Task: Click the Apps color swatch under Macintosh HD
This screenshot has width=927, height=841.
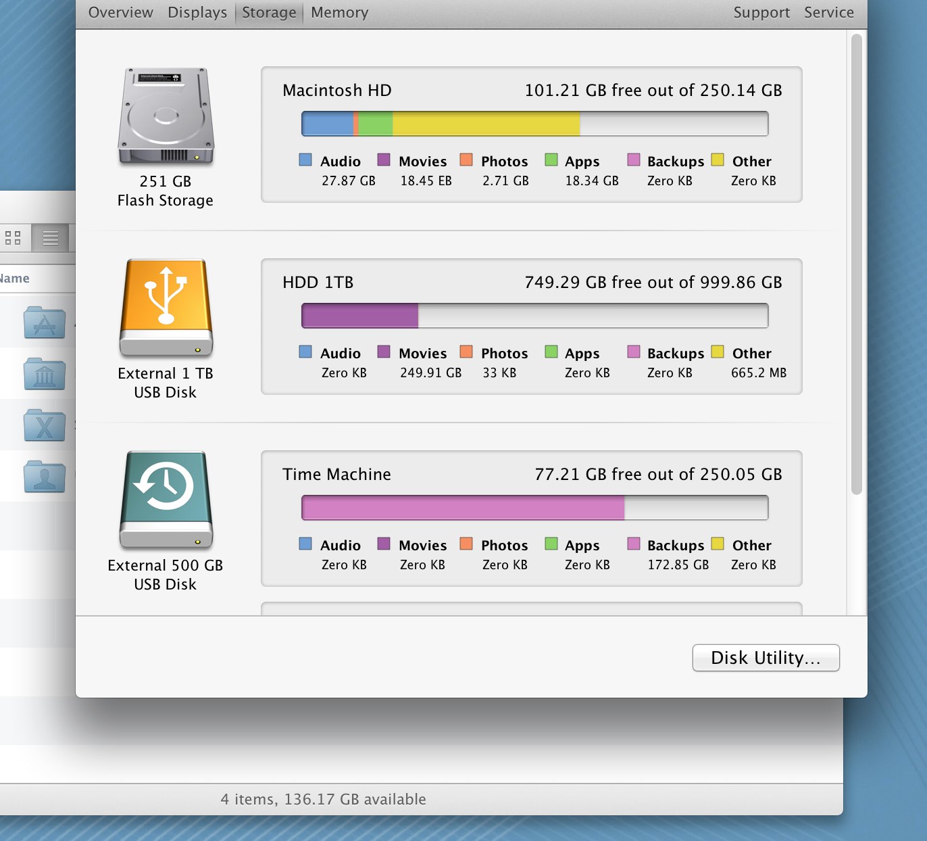Action: 551,160
